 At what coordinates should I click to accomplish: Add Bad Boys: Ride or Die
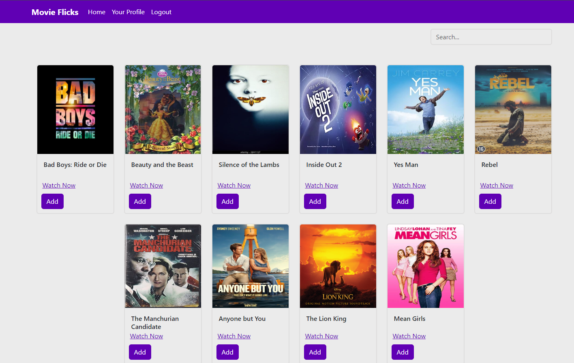pyautogui.click(x=52, y=201)
